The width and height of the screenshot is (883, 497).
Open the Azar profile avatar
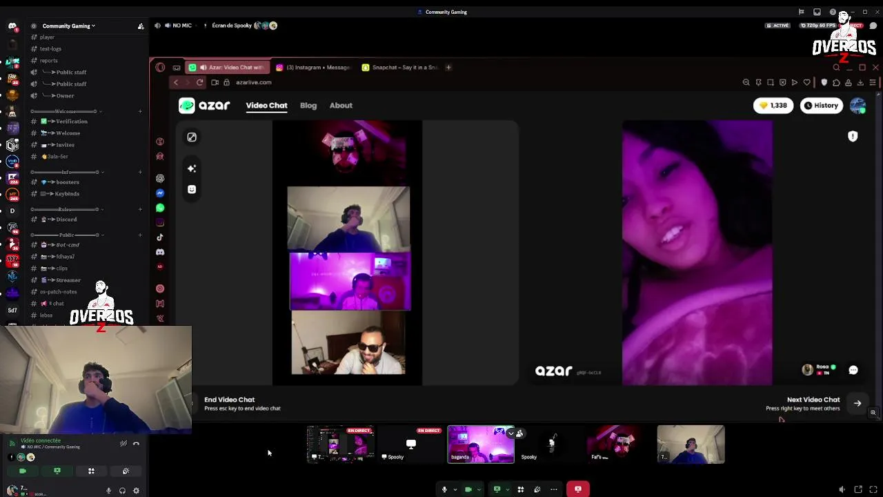(858, 106)
